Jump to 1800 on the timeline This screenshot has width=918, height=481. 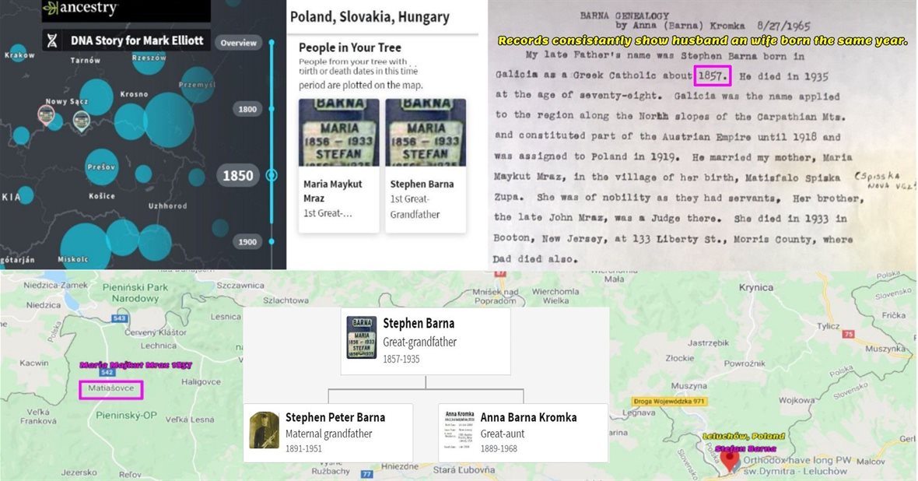click(247, 109)
